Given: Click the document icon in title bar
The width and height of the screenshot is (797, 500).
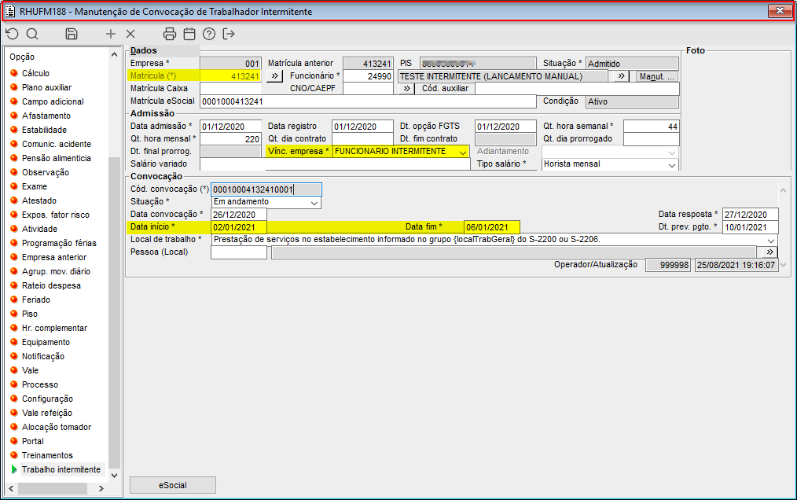Looking at the screenshot, I should click(x=10, y=11).
